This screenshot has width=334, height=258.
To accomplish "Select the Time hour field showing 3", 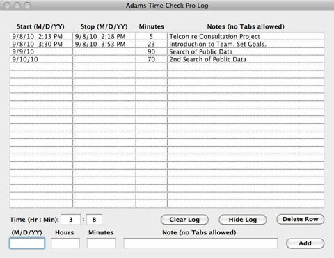I will (x=71, y=220).
